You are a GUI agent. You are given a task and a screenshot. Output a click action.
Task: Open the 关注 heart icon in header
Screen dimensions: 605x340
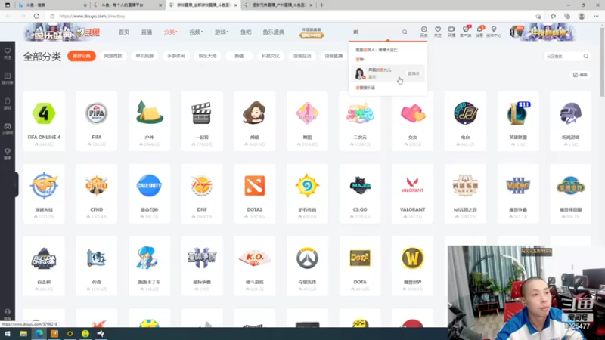pos(438,32)
